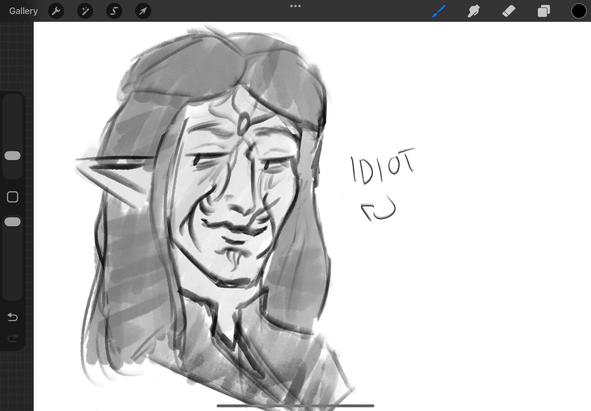
Task: Tap the brush size slider handle
Action: tap(12, 156)
